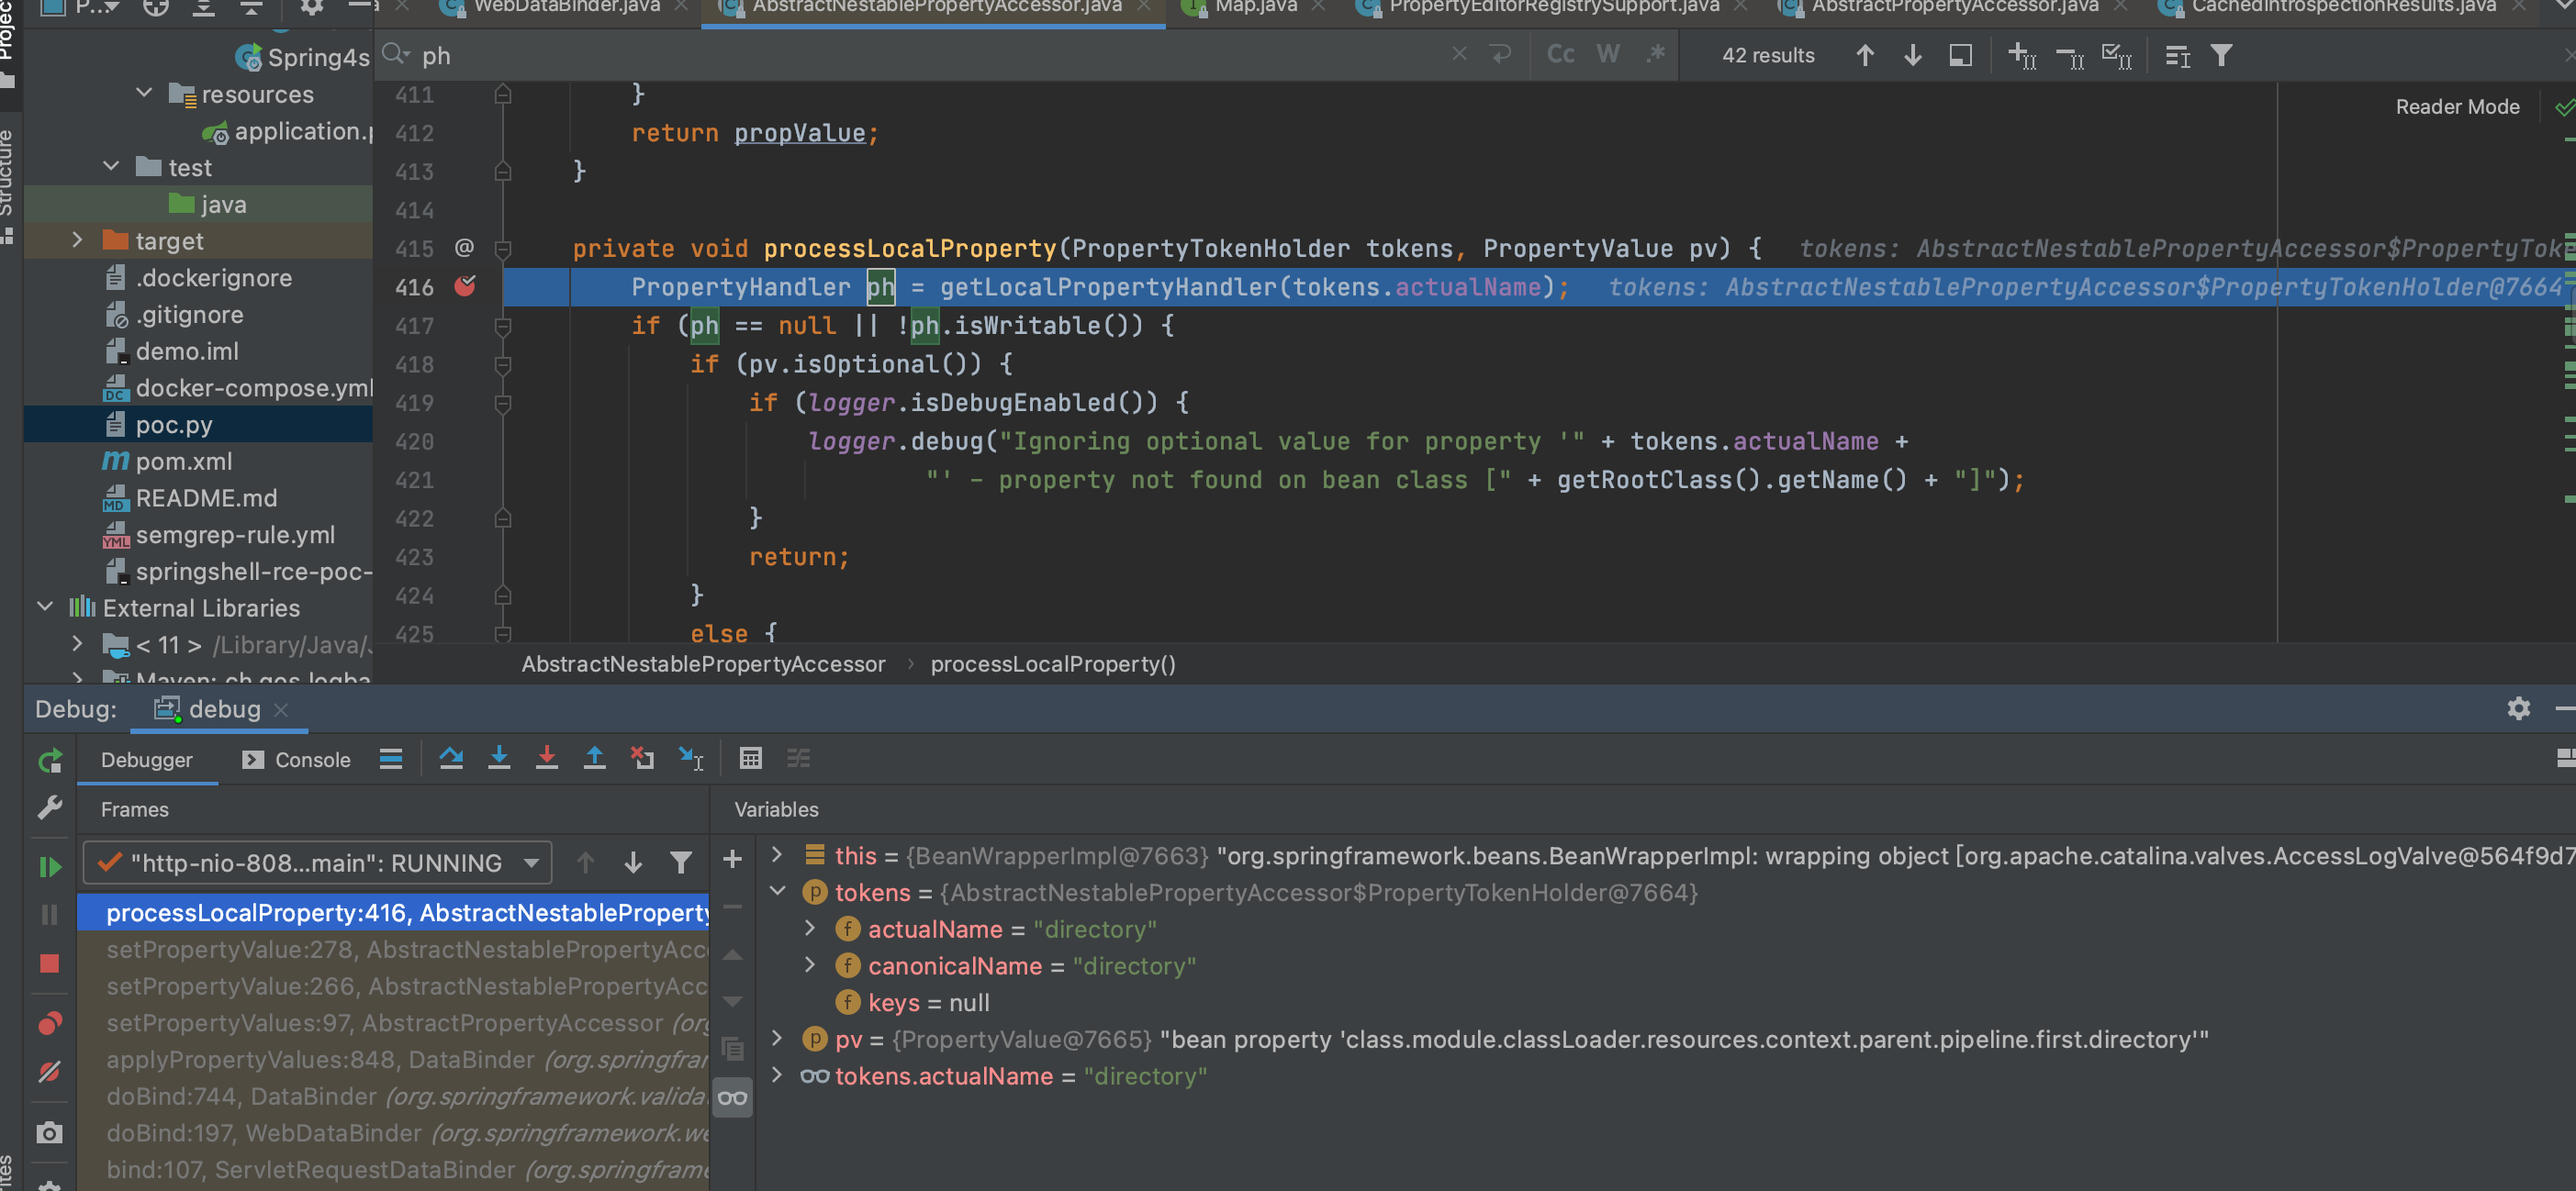The height and width of the screenshot is (1191, 2576).
Task: Filter frames funnel icon
Action: coord(681,863)
